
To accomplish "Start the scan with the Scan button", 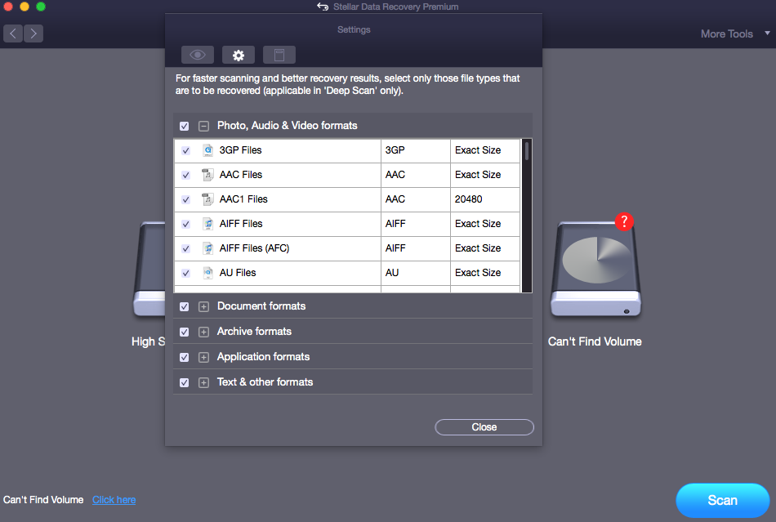I will coord(723,500).
